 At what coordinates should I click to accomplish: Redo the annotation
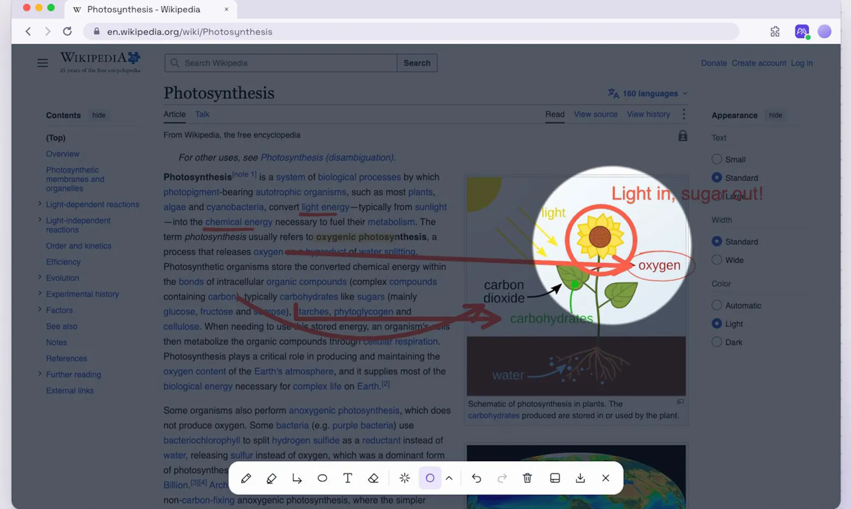502,478
